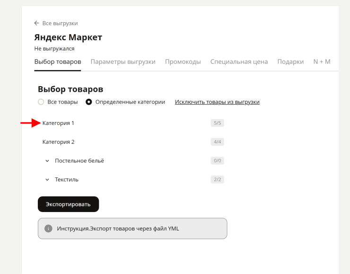Click the 5/5 count badge of Категория 1
Viewport: 350px width, 274px height.
tap(218, 123)
